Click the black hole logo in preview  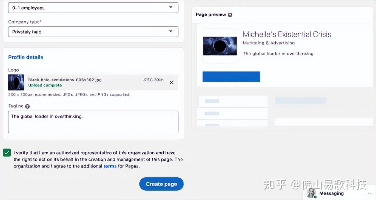click(220, 46)
